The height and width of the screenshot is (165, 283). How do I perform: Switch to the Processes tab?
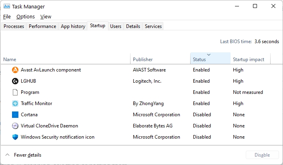coord(14,26)
